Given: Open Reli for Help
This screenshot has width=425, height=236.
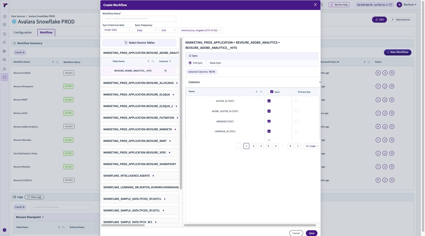Looking at the screenshot, I should coord(339,5).
